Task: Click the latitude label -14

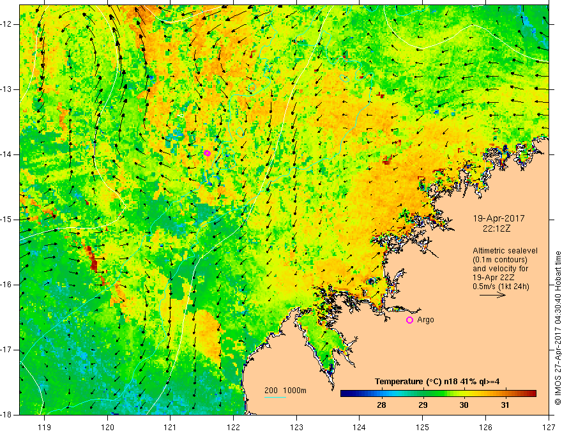Action: pyautogui.click(x=6, y=154)
